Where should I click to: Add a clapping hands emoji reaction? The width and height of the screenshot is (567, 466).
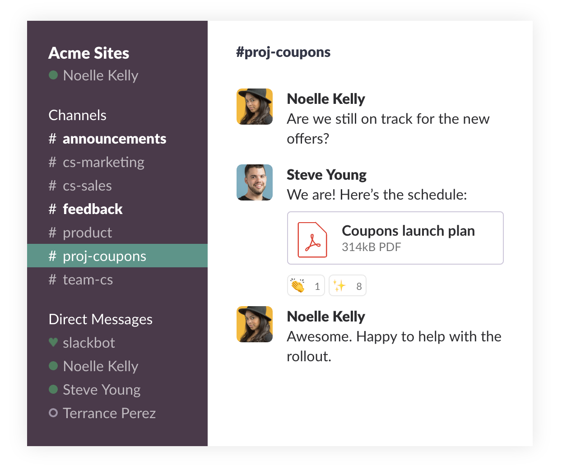306,286
